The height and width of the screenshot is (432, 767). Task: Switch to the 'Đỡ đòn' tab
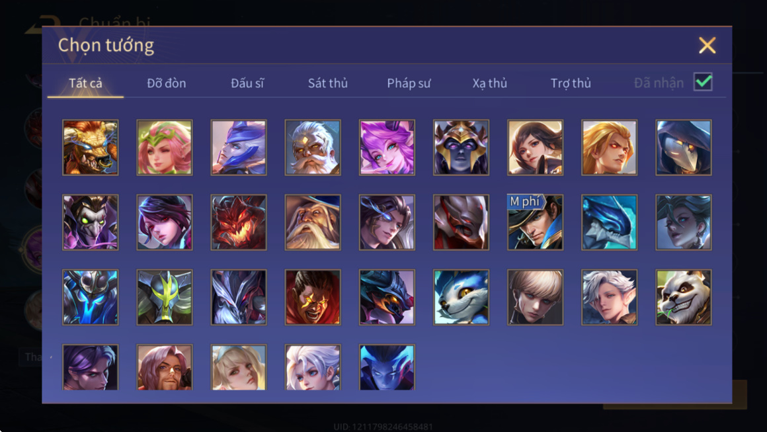(167, 83)
